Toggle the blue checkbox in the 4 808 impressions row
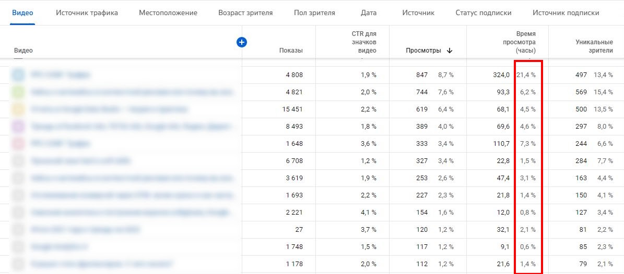 (x=18, y=75)
